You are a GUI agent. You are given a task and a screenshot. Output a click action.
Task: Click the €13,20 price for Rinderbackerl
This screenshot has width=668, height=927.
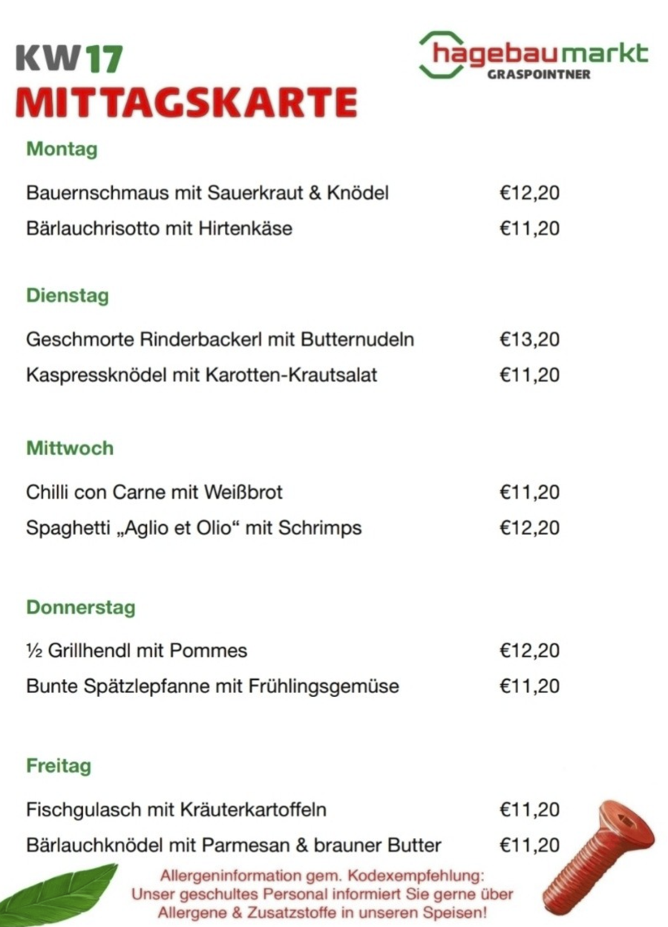pos(529,340)
